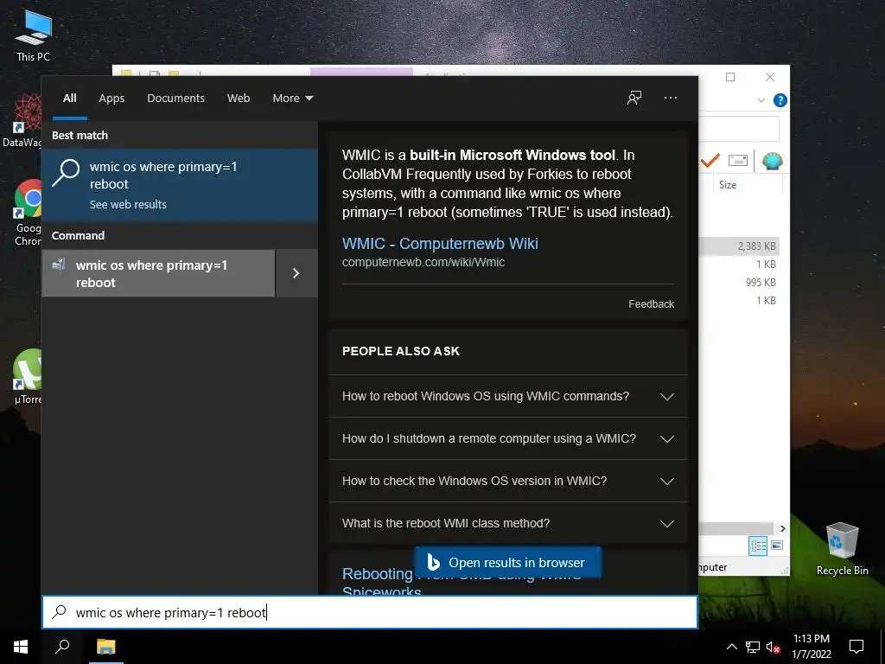Expand 'What is the reboot WMI class method?'
The width and height of the screenshot is (885, 664).
click(508, 523)
